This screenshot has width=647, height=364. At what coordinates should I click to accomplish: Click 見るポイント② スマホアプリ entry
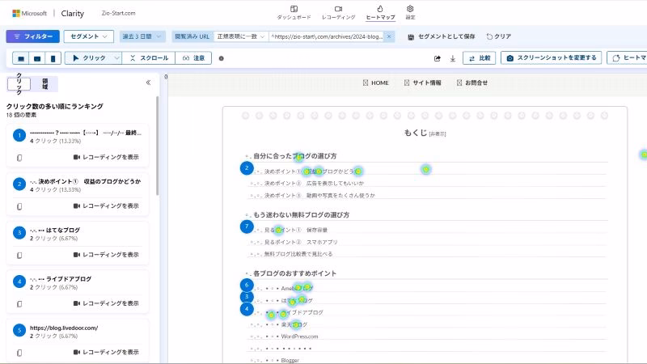pos(301,242)
